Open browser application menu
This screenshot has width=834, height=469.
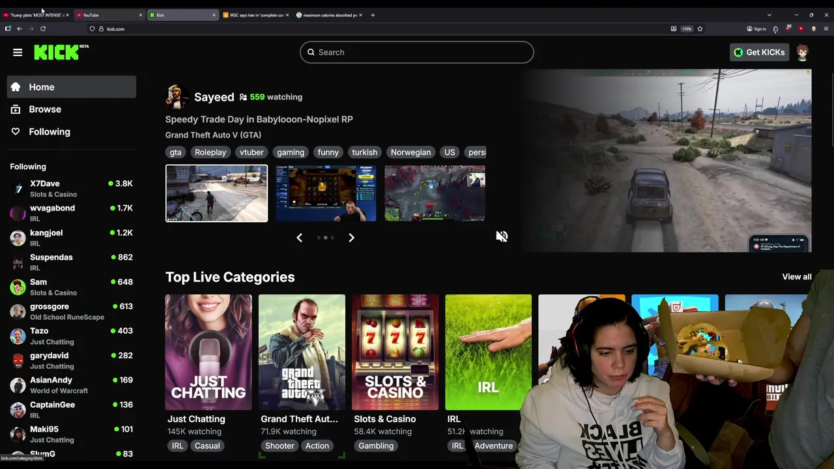click(826, 29)
